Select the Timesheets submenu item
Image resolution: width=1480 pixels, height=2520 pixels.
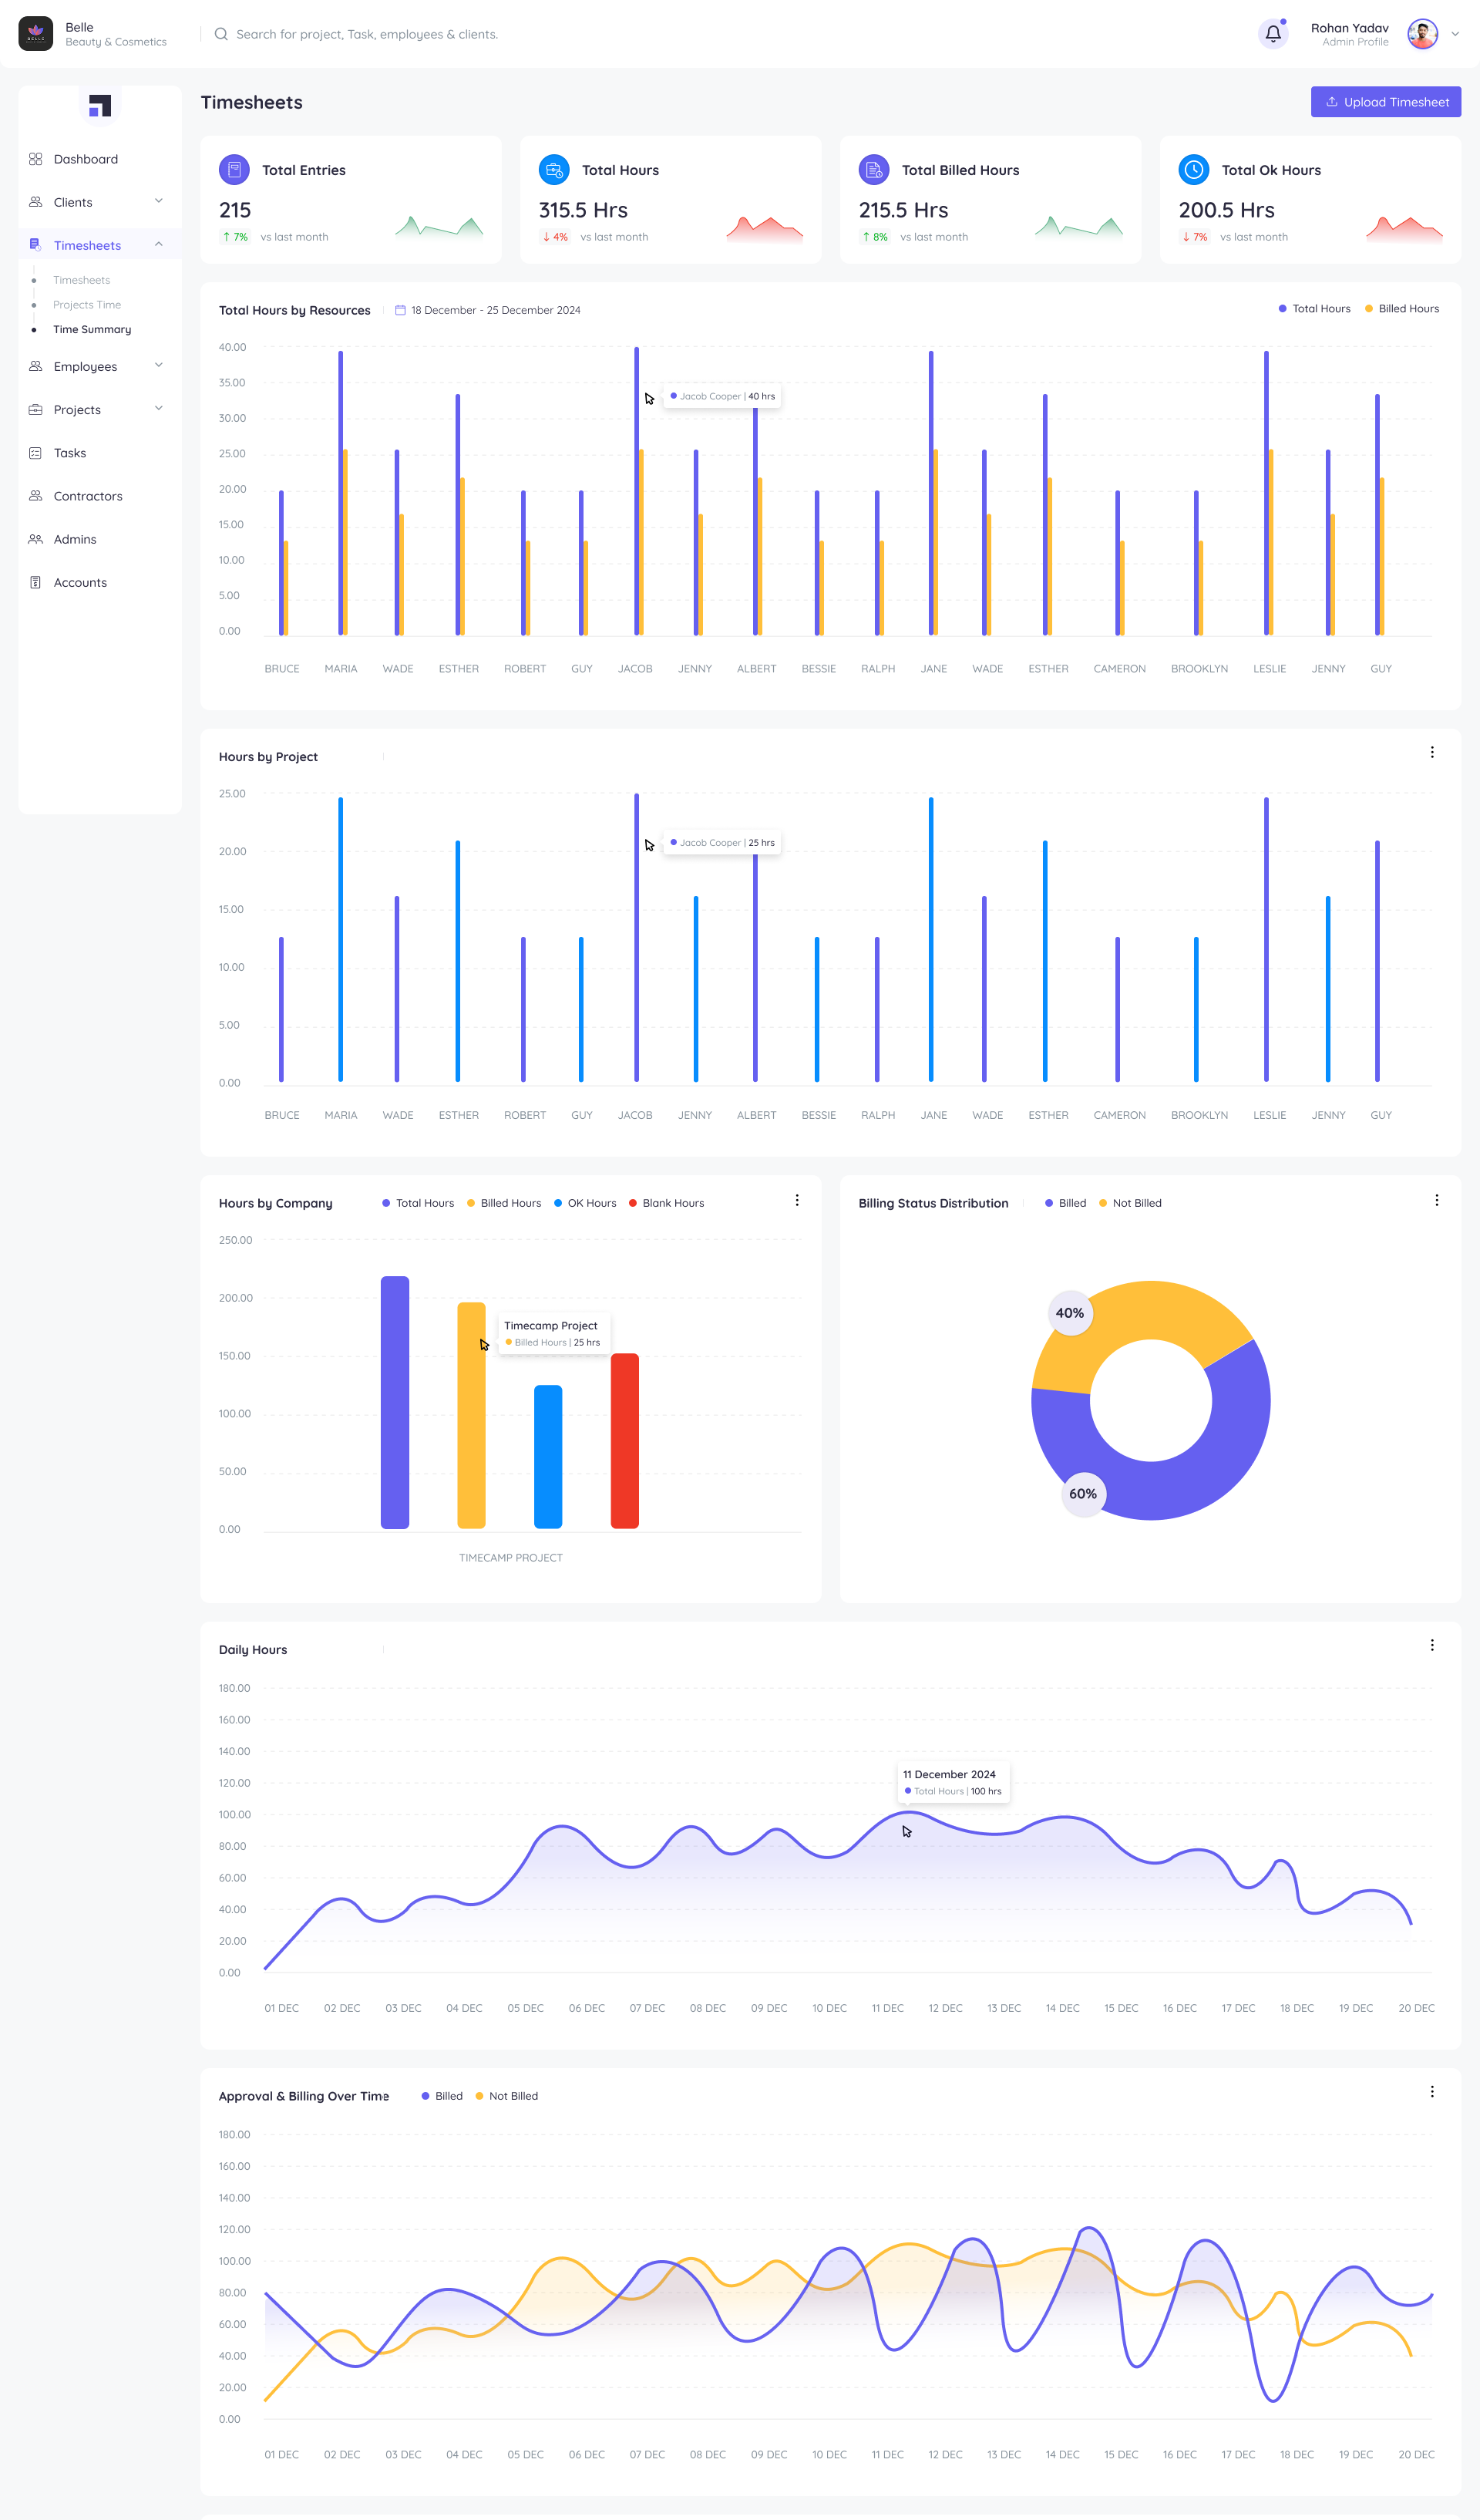click(x=81, y=279)
